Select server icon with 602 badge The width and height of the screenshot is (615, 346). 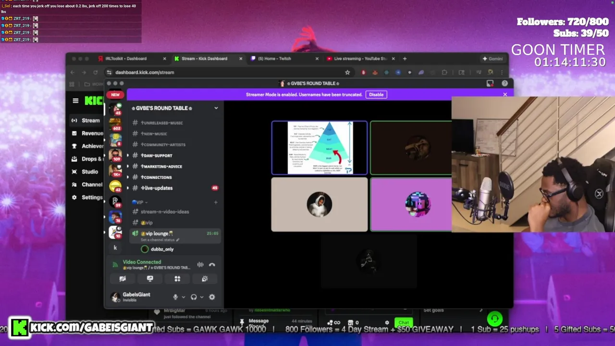(115, 124)
